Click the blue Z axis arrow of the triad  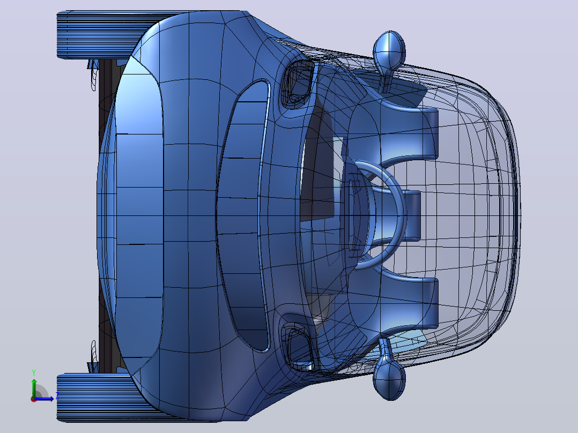coord(45,398)
